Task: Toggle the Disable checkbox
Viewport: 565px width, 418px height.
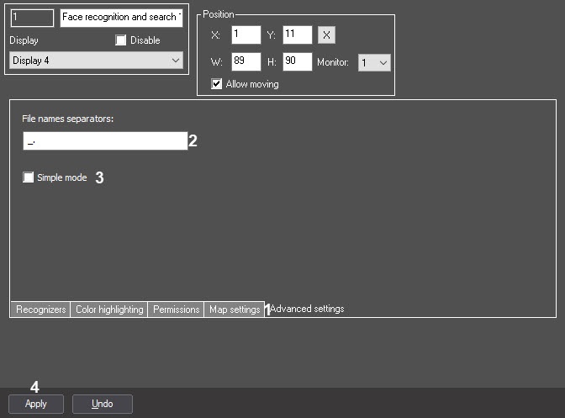Action: (x=120, y=40)
